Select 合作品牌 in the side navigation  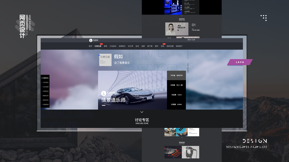(x=45, y=87)
